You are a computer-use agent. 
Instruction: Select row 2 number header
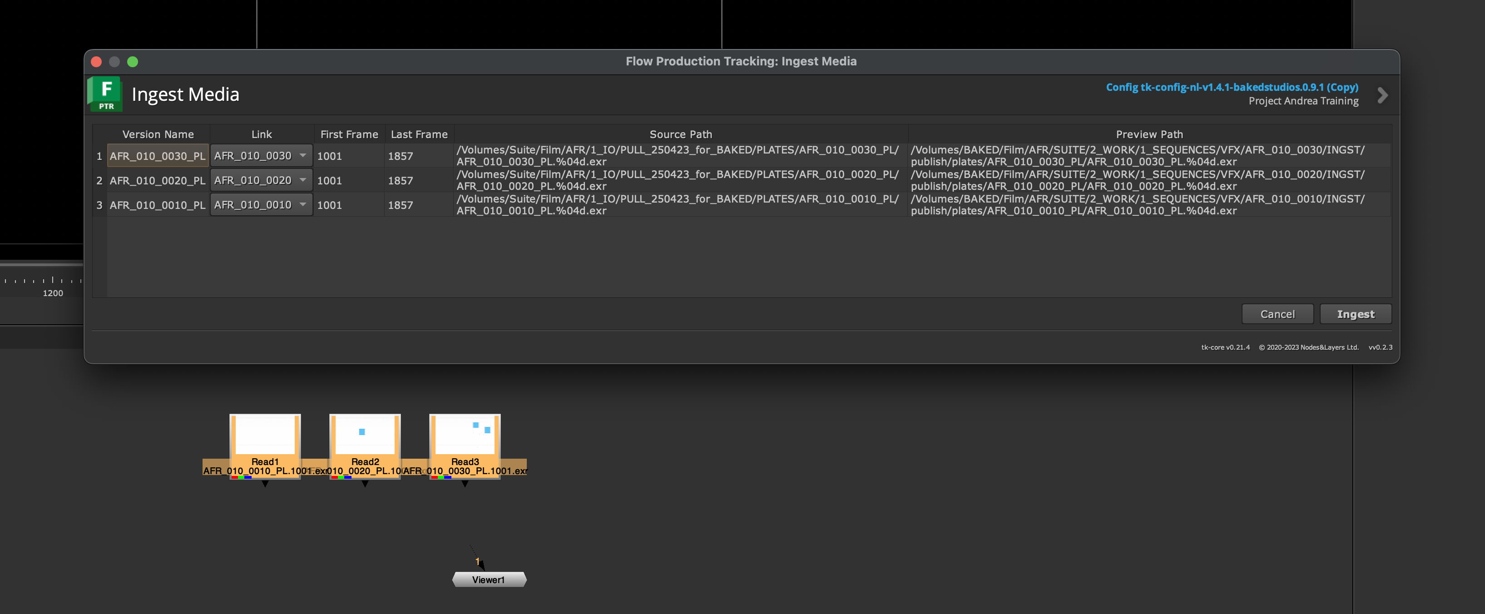99,180
